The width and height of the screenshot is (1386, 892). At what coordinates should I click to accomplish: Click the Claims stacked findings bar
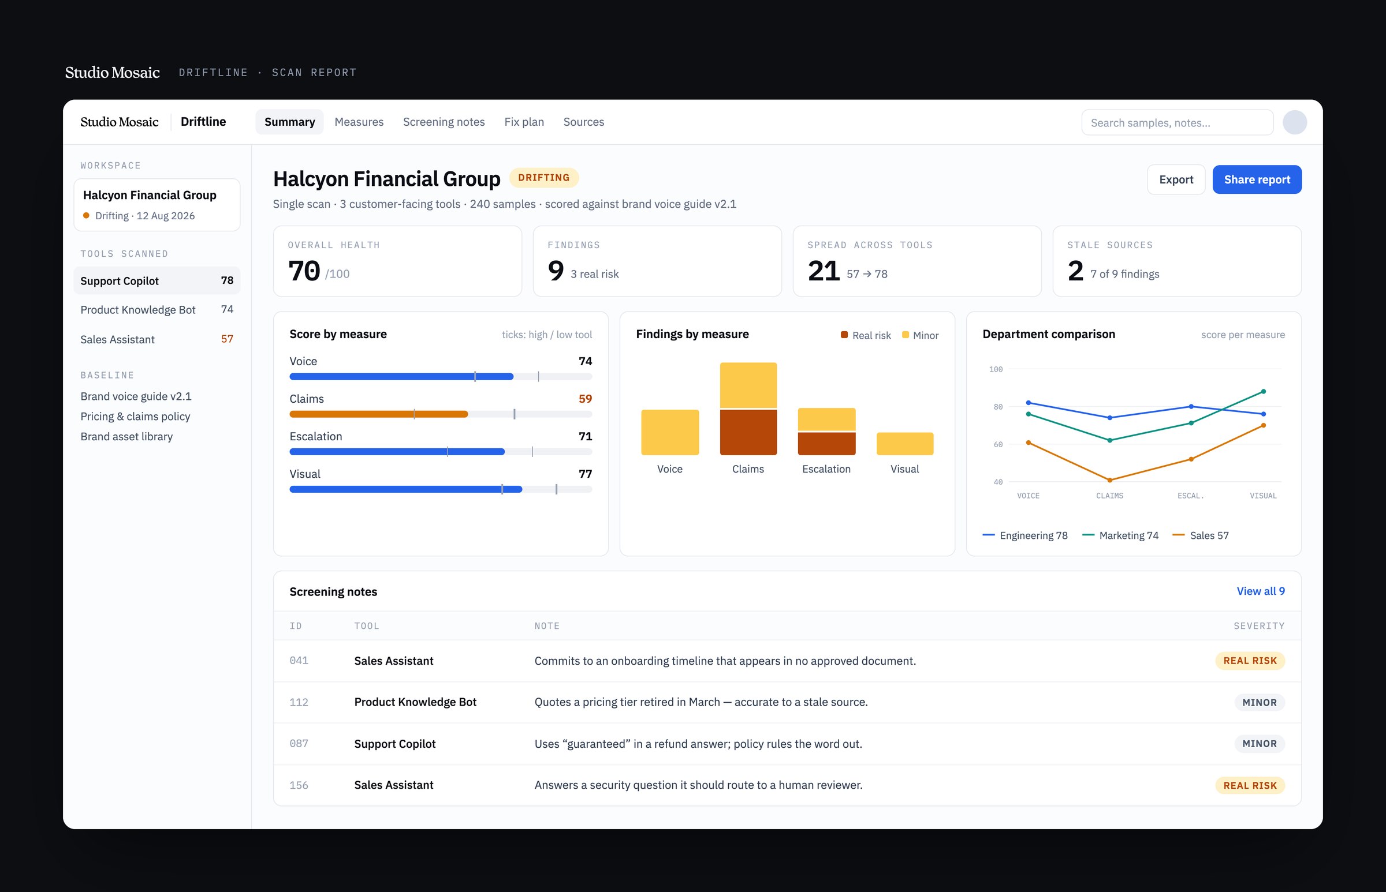(x=748, y=409)
